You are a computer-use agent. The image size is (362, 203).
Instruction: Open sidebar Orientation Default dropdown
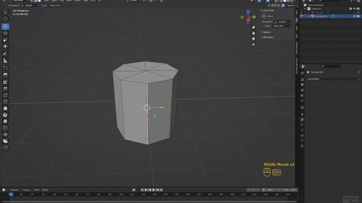283,22
